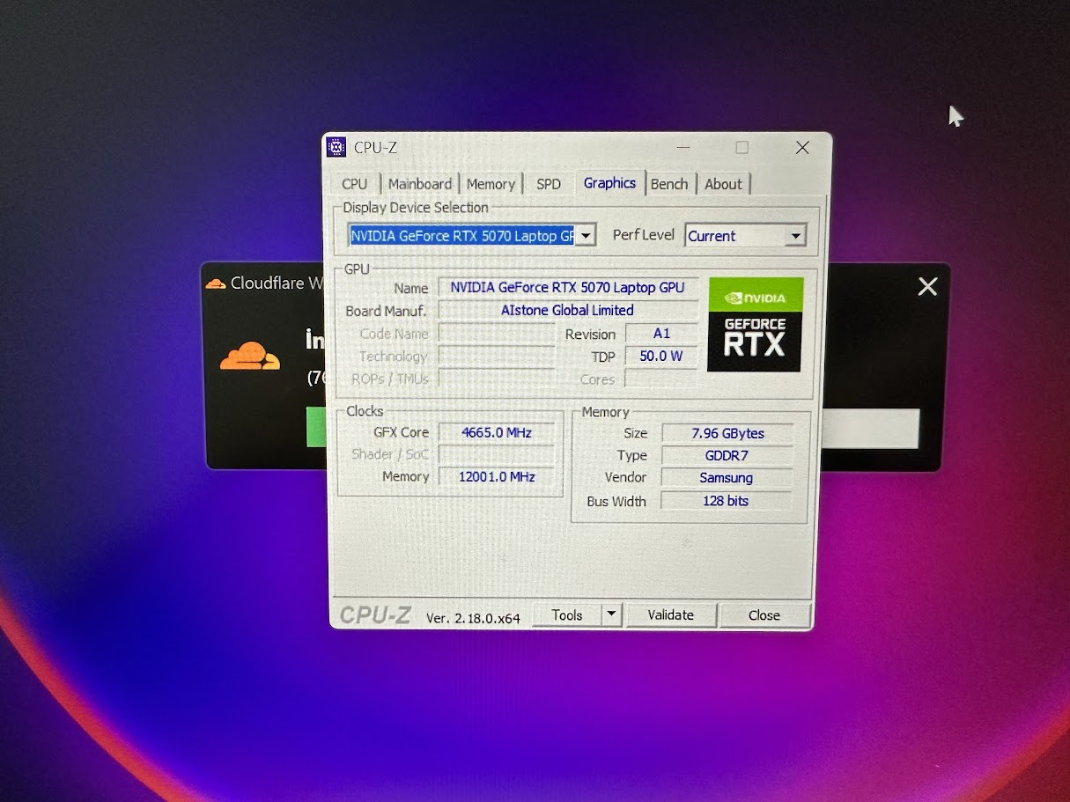Click the Close button at bottom
Screen dimensions: 1070x802
pyautogui.click(x=764, y=615)
